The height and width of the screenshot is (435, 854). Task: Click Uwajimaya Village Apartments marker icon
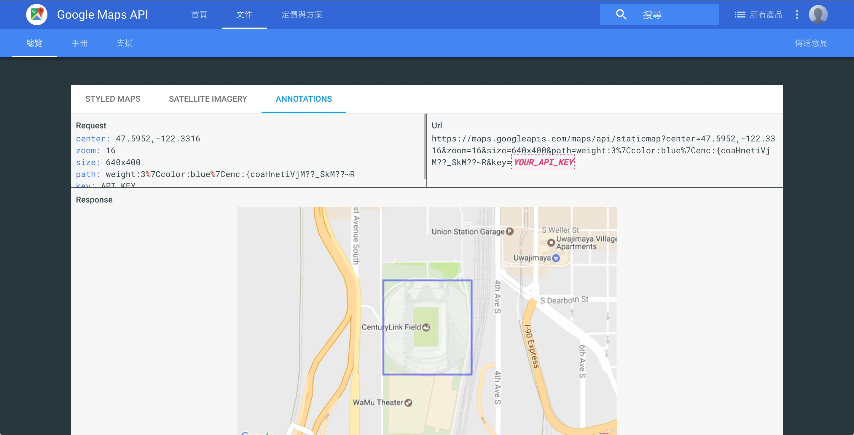coord(551,243)
